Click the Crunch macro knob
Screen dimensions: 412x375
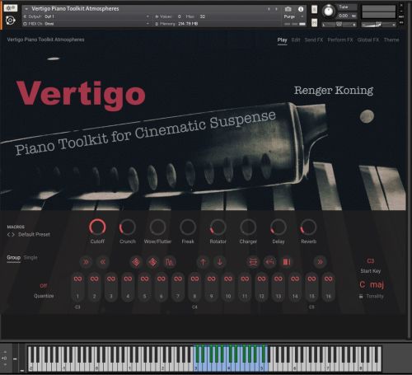pyautogui.click(x=128, y=227)
